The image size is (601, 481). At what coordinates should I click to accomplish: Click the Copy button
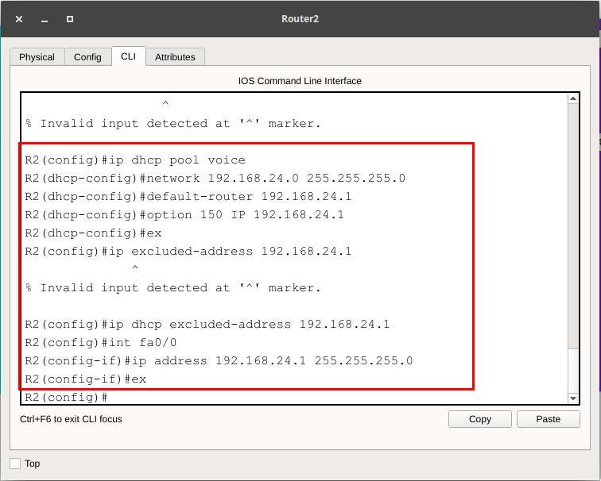pyautogui.click(x=480, y=419)
